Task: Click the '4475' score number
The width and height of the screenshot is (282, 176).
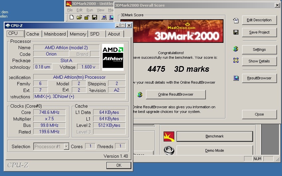Action: pos(156,69)
